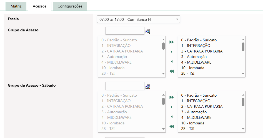Viewport: 263px width, 138px height.
Task: Select '4 - MIDDLEWARE' in right Sábado list
Action: click(196, 117)
